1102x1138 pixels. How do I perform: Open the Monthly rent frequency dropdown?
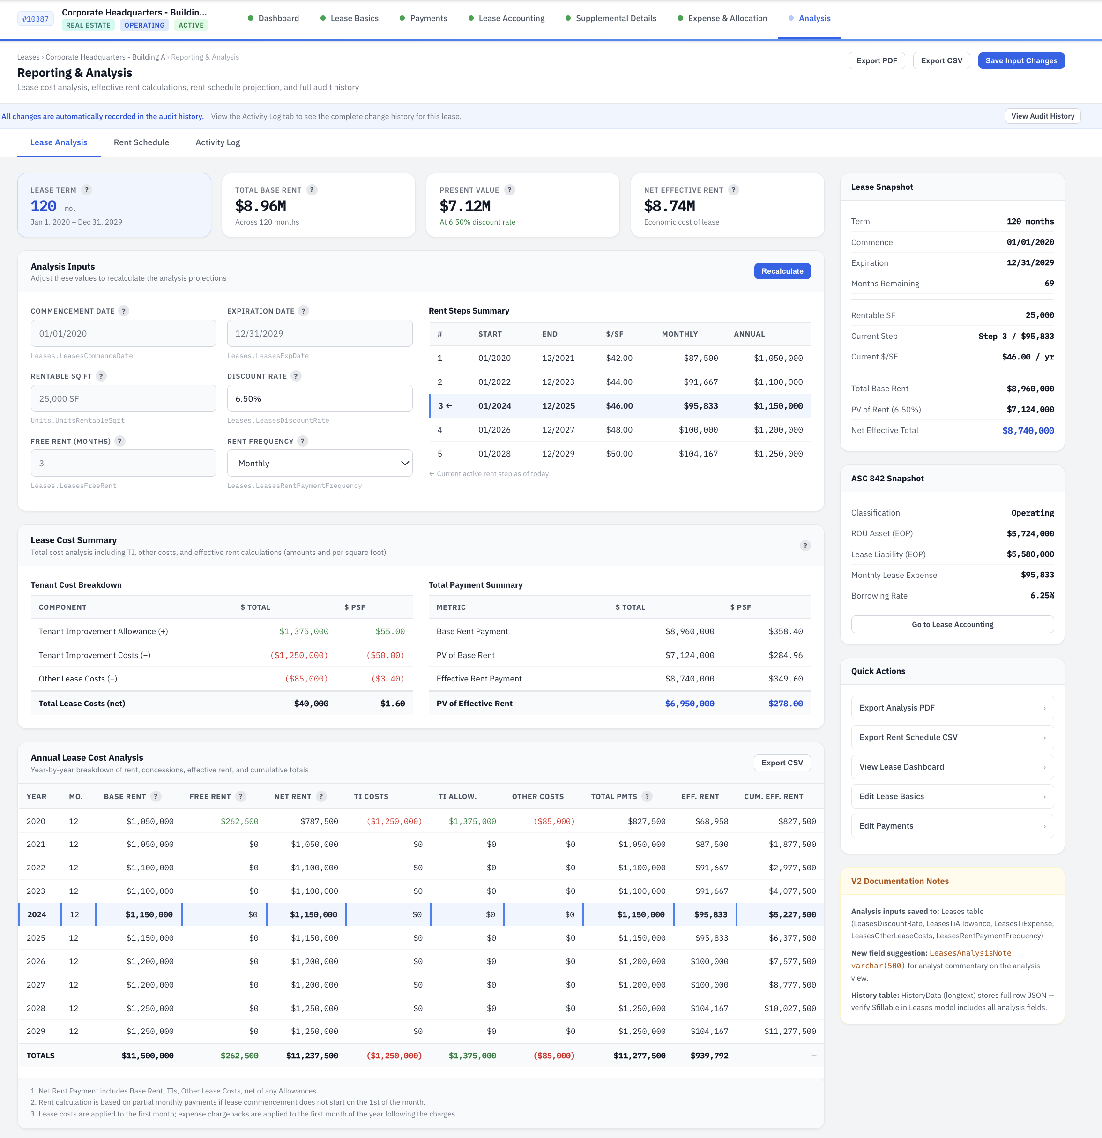point(320,463)
